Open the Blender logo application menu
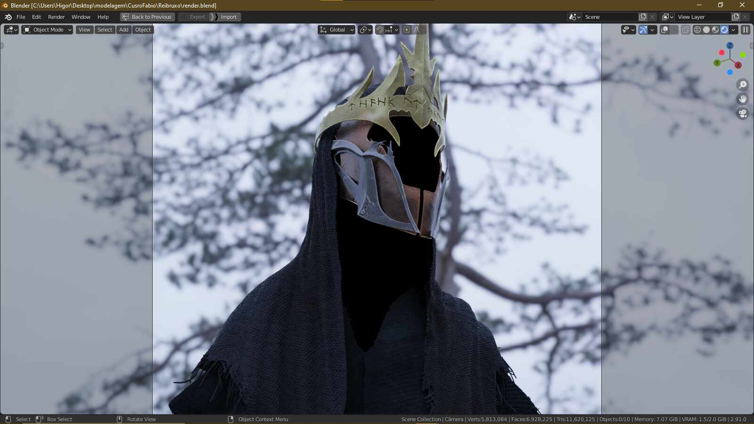 tap(8, 17)
